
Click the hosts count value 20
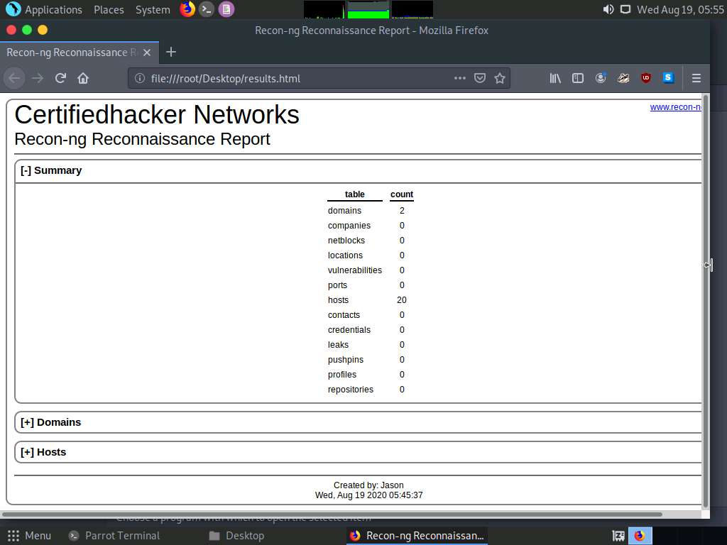402,300
